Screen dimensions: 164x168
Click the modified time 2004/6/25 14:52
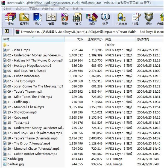tap(149, 154)
